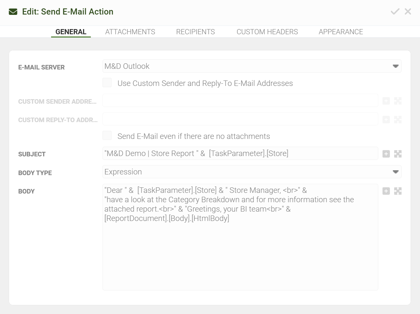
Task: Enable Use Custom Sender and Reply-To checkbox
Action: point(107,83)
